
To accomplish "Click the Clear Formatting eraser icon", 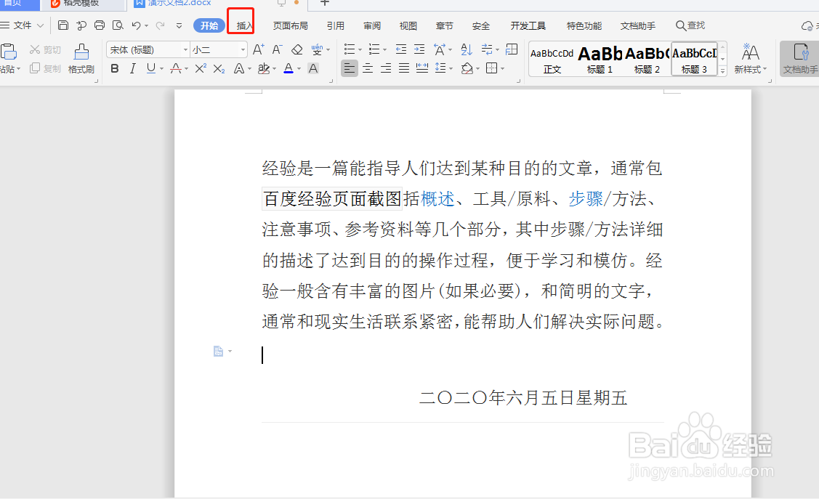I will point(297,49).
